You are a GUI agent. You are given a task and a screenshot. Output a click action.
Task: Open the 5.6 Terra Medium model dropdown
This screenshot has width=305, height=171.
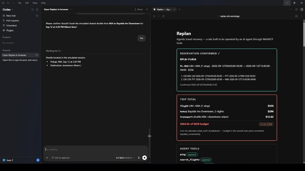point(125,158)
